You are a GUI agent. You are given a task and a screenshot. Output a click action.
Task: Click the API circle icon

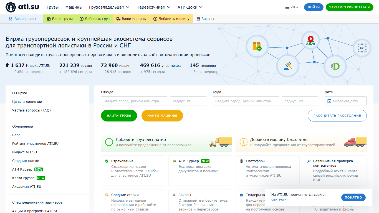(x=362, y=48)
